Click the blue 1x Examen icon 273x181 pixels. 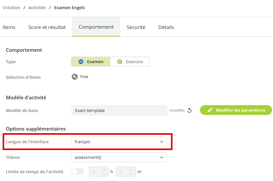tap(81, 62)
